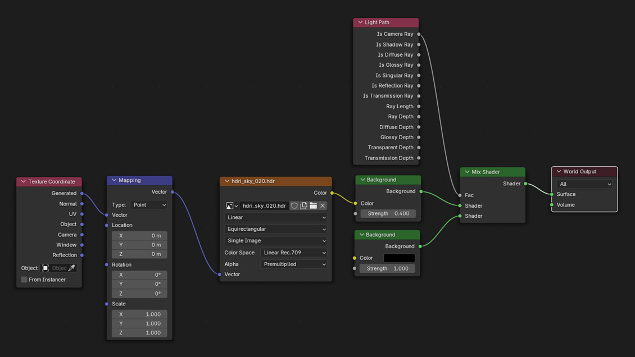Select the Texture Coordinate node header
The image size is (635, 357).
click(52, 182)
